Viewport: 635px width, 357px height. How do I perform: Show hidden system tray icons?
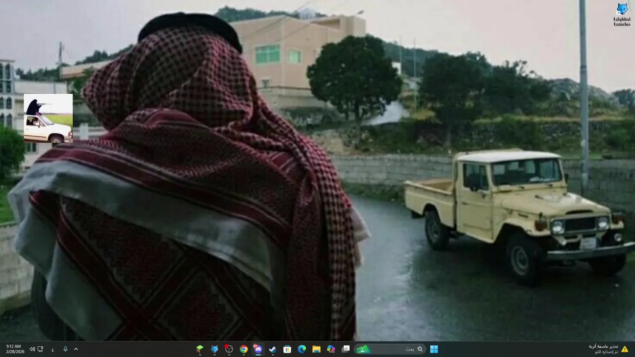coord(76,349)
